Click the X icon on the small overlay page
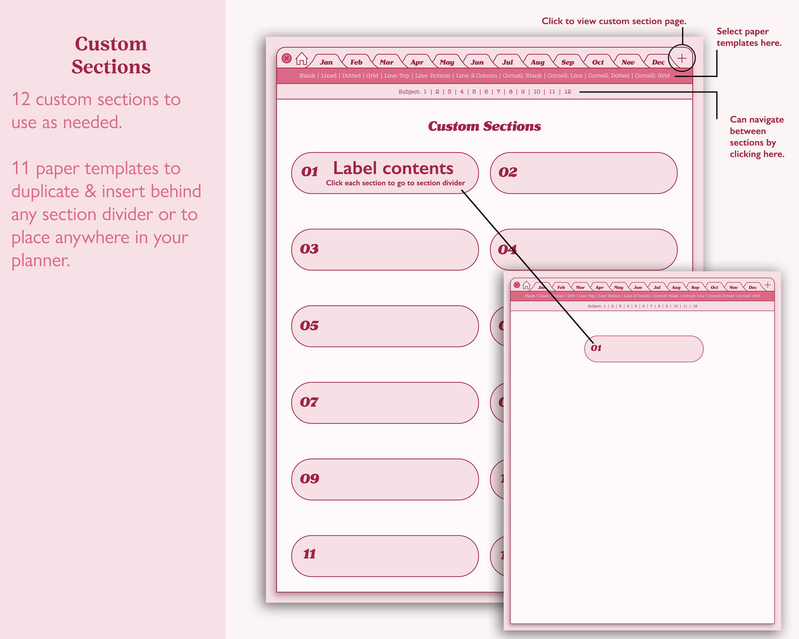The image size is (799, 639). coord(517,285)
